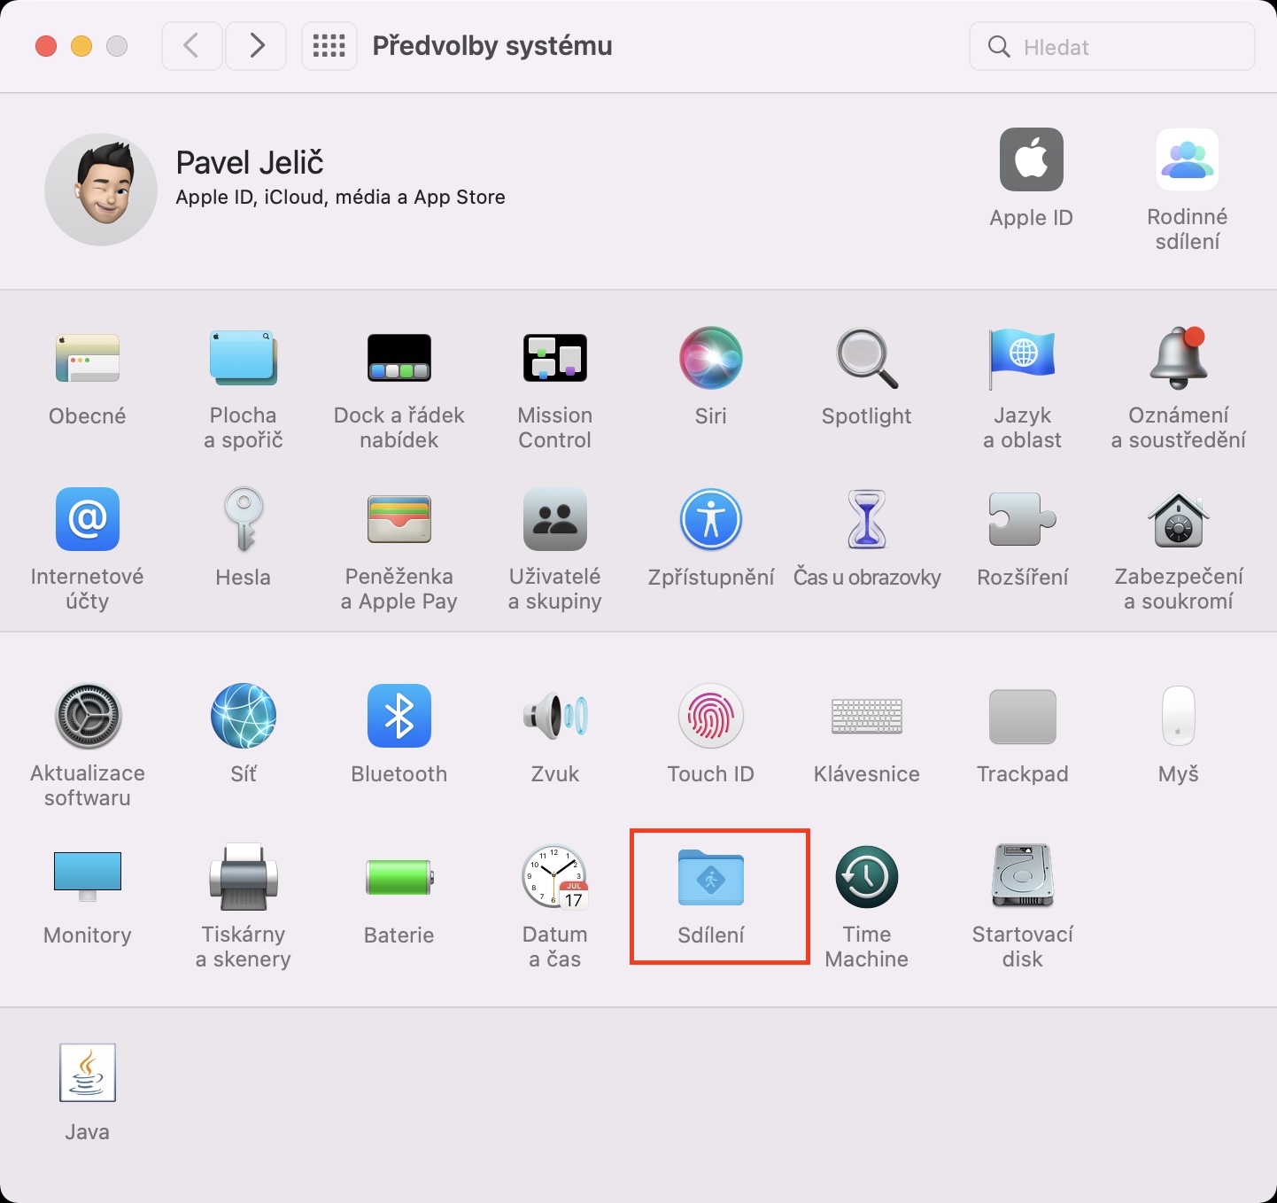Click the Pavel Jelič profile avatar
1277x1203 pixels.
(101, 190)
